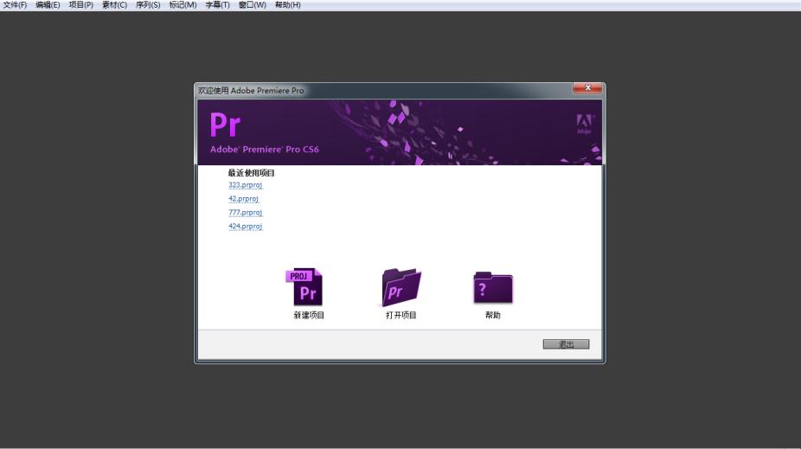Open the Edit 编辑(E) menu
This screenshot has width=801, height=449.
(48, 5)
